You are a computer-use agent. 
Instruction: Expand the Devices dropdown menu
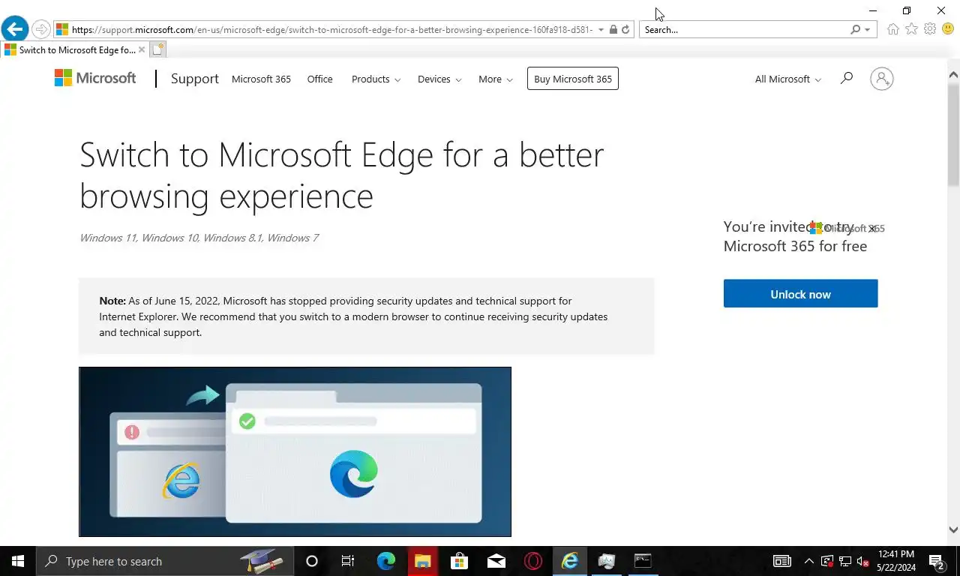click(x=439, y=79)
